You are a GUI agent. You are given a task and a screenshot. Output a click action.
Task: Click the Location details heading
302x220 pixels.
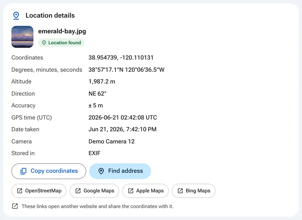coord(50,15)
